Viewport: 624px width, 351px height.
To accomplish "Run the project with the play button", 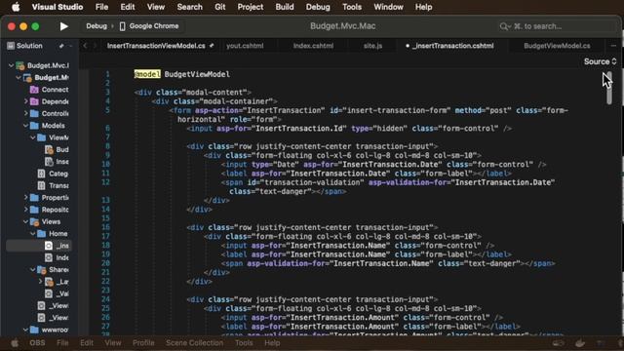I will point(63,26).
